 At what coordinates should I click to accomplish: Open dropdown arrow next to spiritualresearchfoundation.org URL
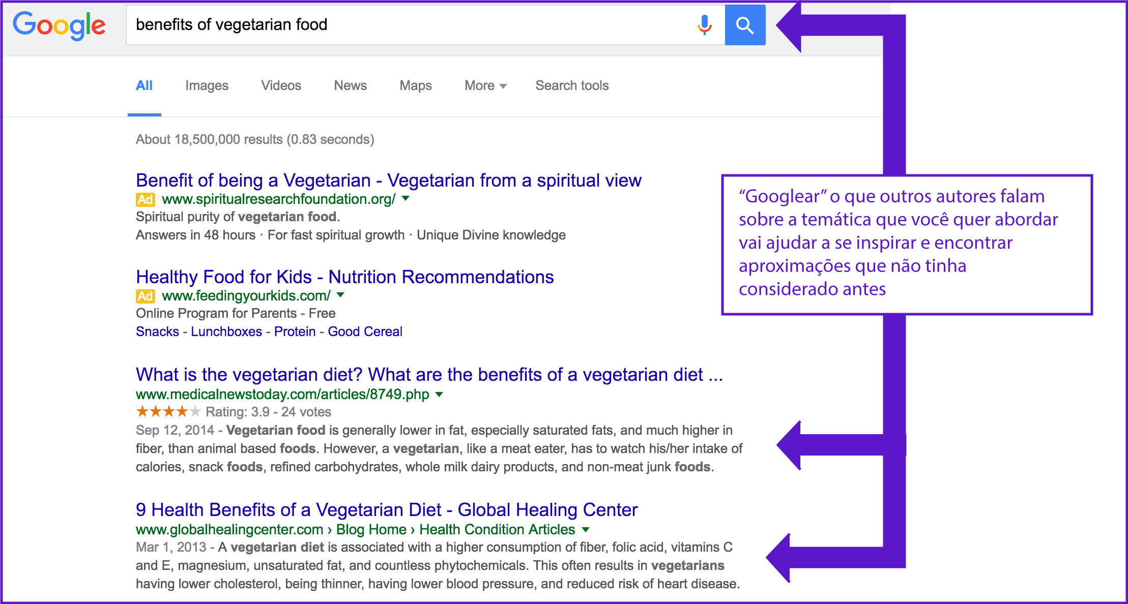406,198
